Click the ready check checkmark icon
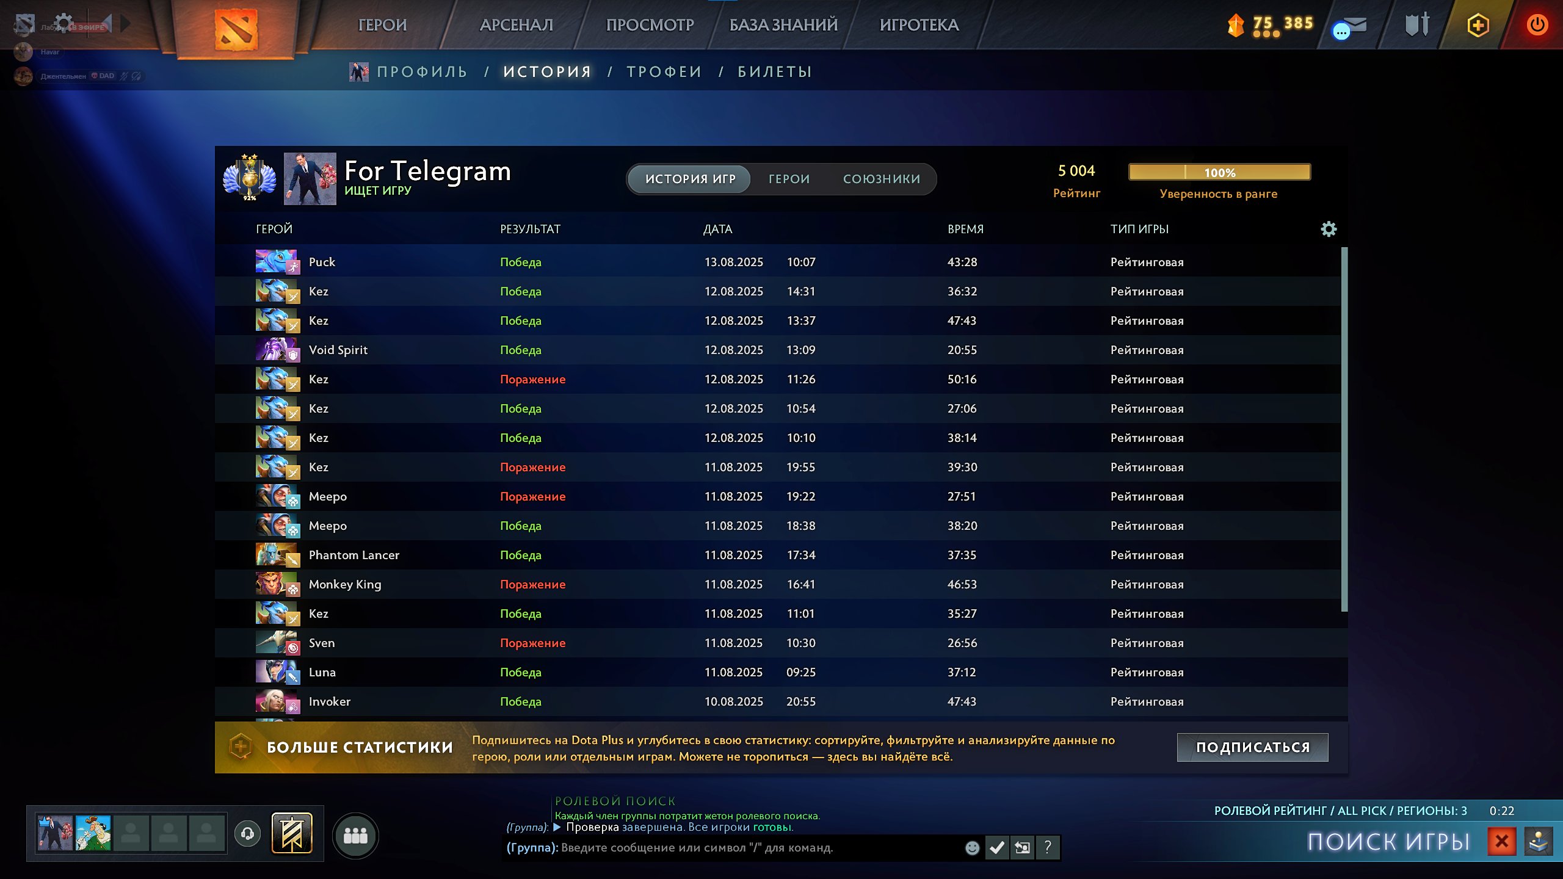 996,847
